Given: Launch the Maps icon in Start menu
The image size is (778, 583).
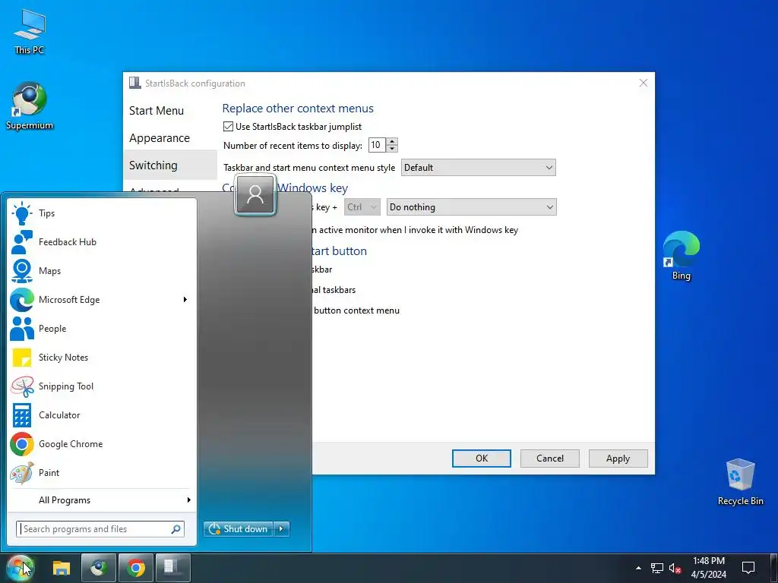Looking at the screenshot, I should 22,271.
